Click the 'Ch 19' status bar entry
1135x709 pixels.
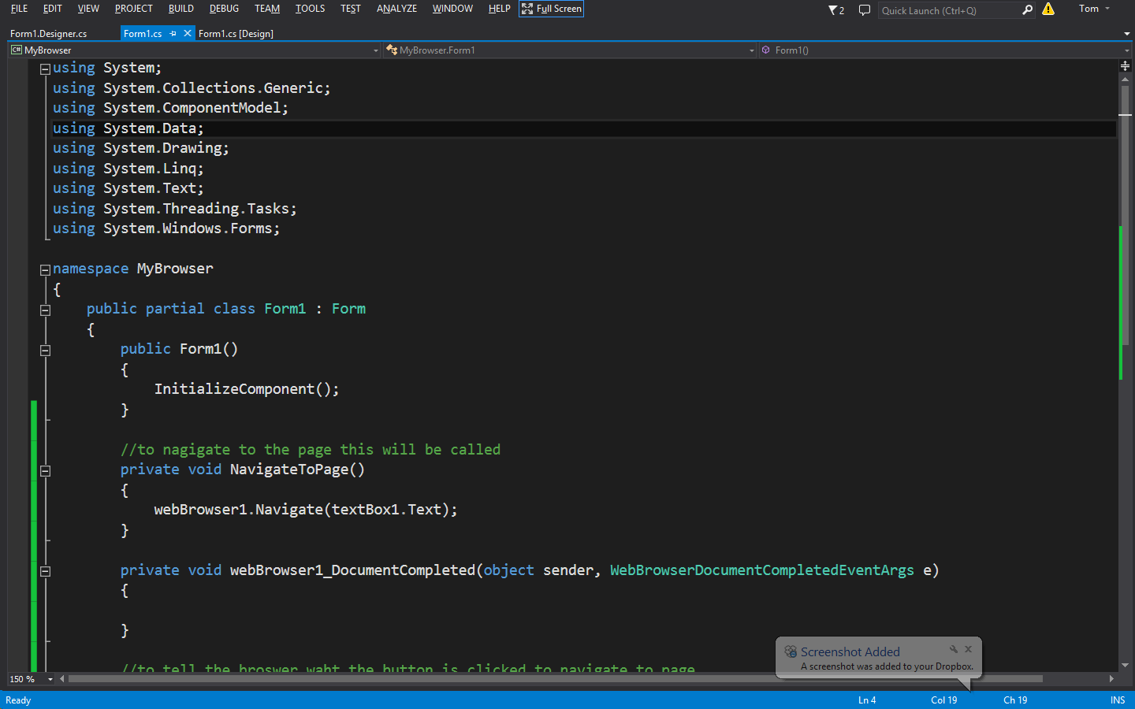tap(1015, 700)
